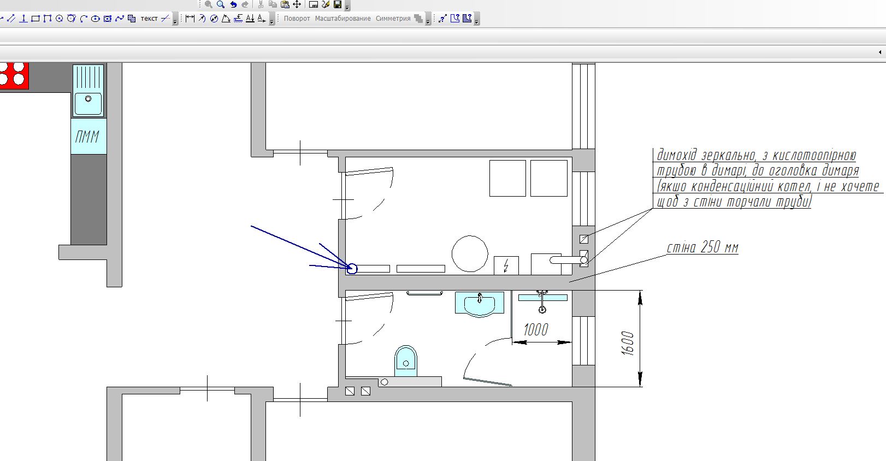Select the ellipse drawing tool
The image size is (886, 461).
[96, 19]
